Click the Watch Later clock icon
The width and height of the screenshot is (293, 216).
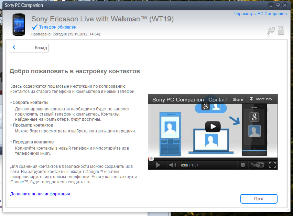[x=243, y=165]
